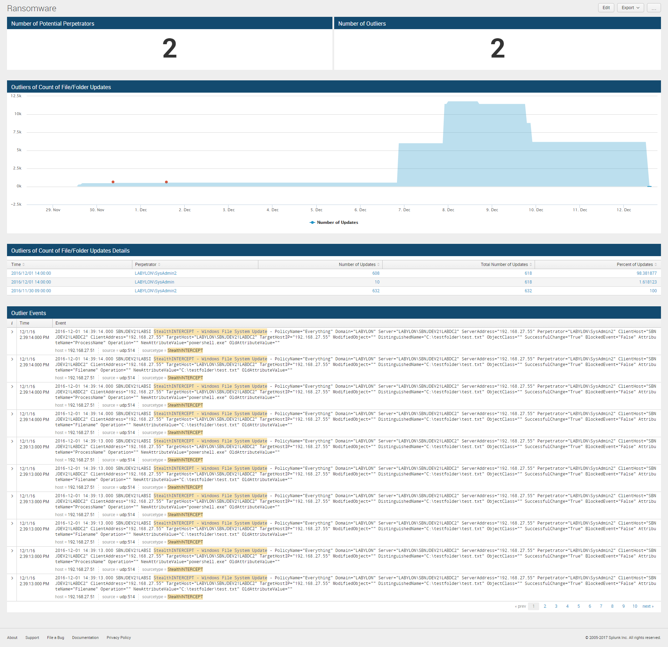668x647 pixels.
Task: Sort by Percent of Updates column
Action: (636, 265)
